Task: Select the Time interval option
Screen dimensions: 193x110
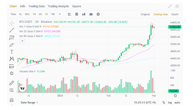Action: point(13,14)
